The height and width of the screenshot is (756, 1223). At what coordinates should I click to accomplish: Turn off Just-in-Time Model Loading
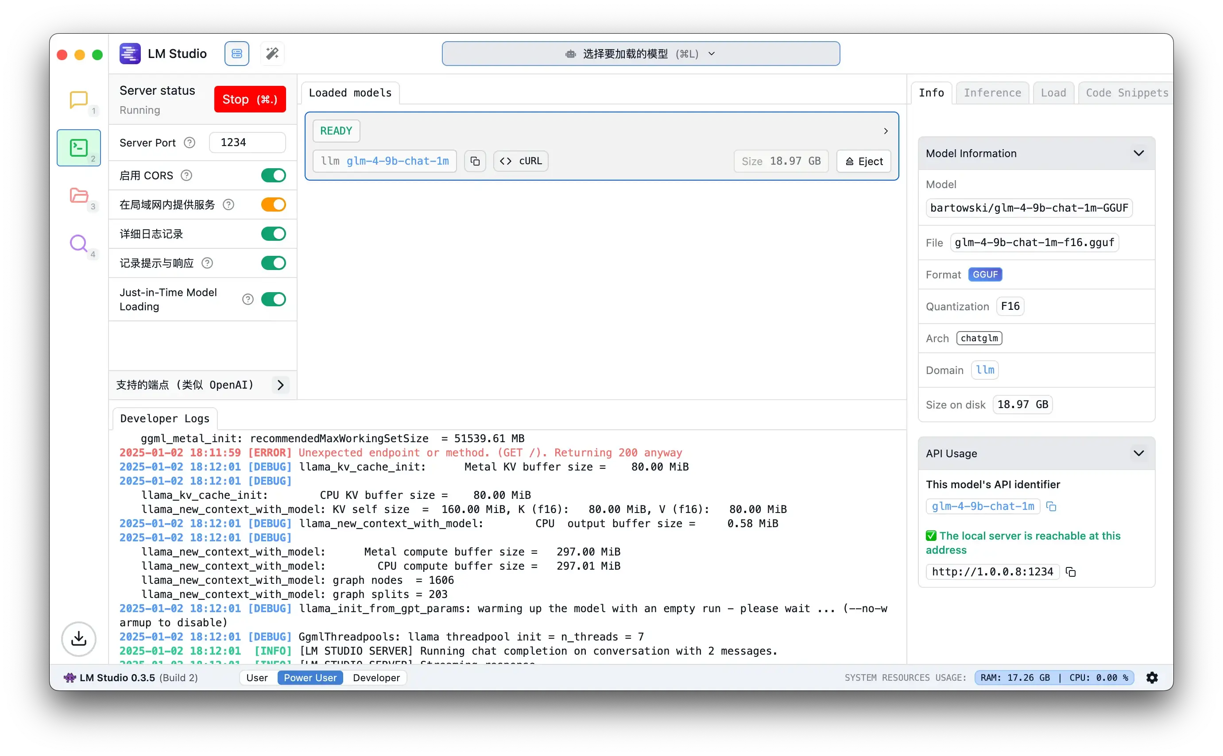point(273,299)
